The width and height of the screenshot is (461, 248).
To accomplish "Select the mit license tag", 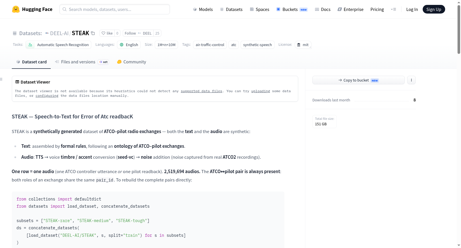I will click(303, 45).
